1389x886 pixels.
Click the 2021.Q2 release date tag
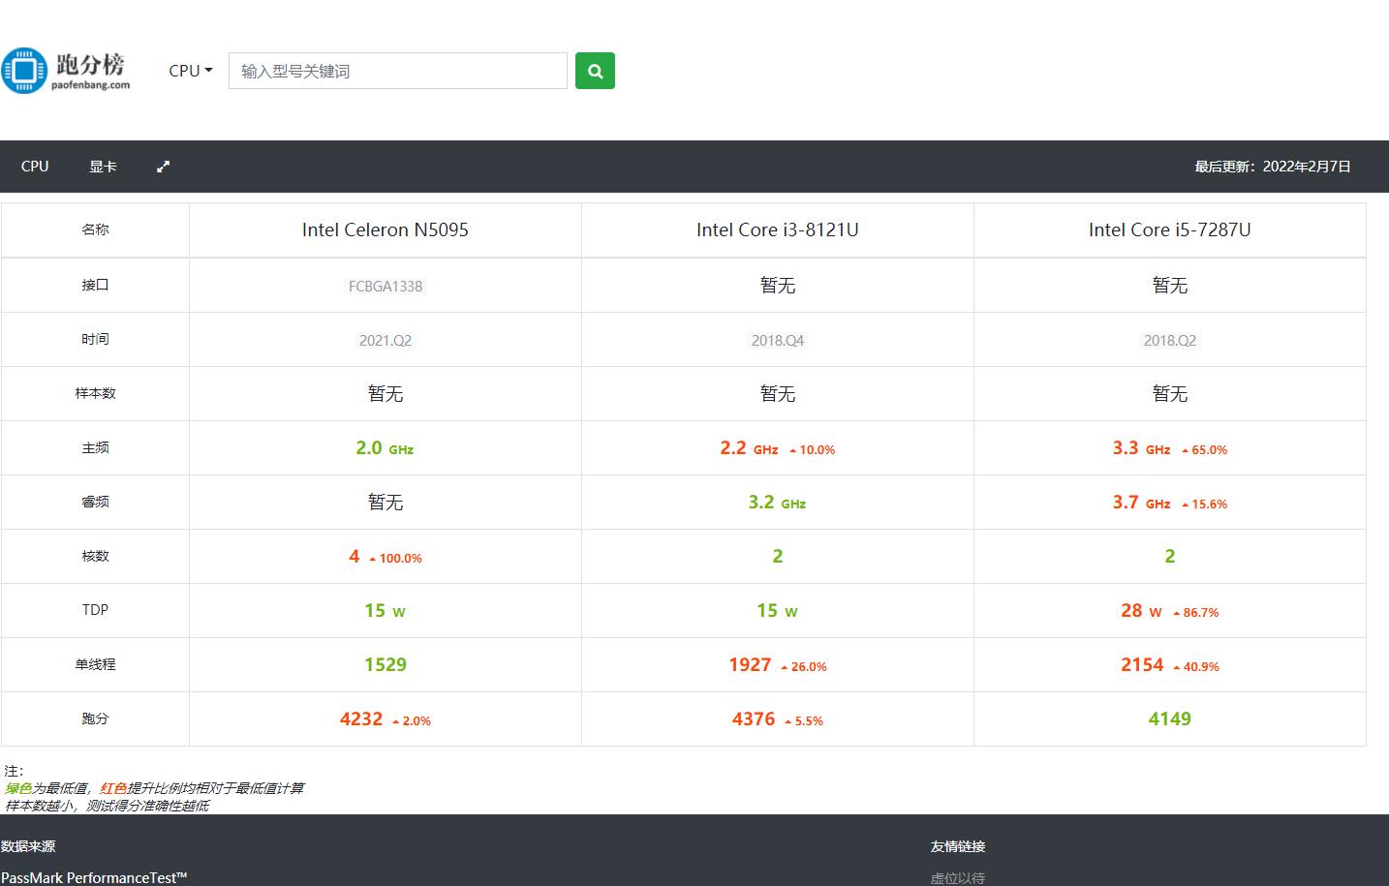[385, 341]
